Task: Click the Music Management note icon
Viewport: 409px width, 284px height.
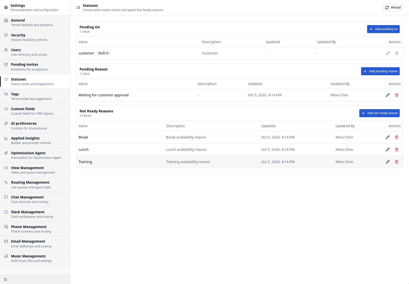Action: coord(6,256)
